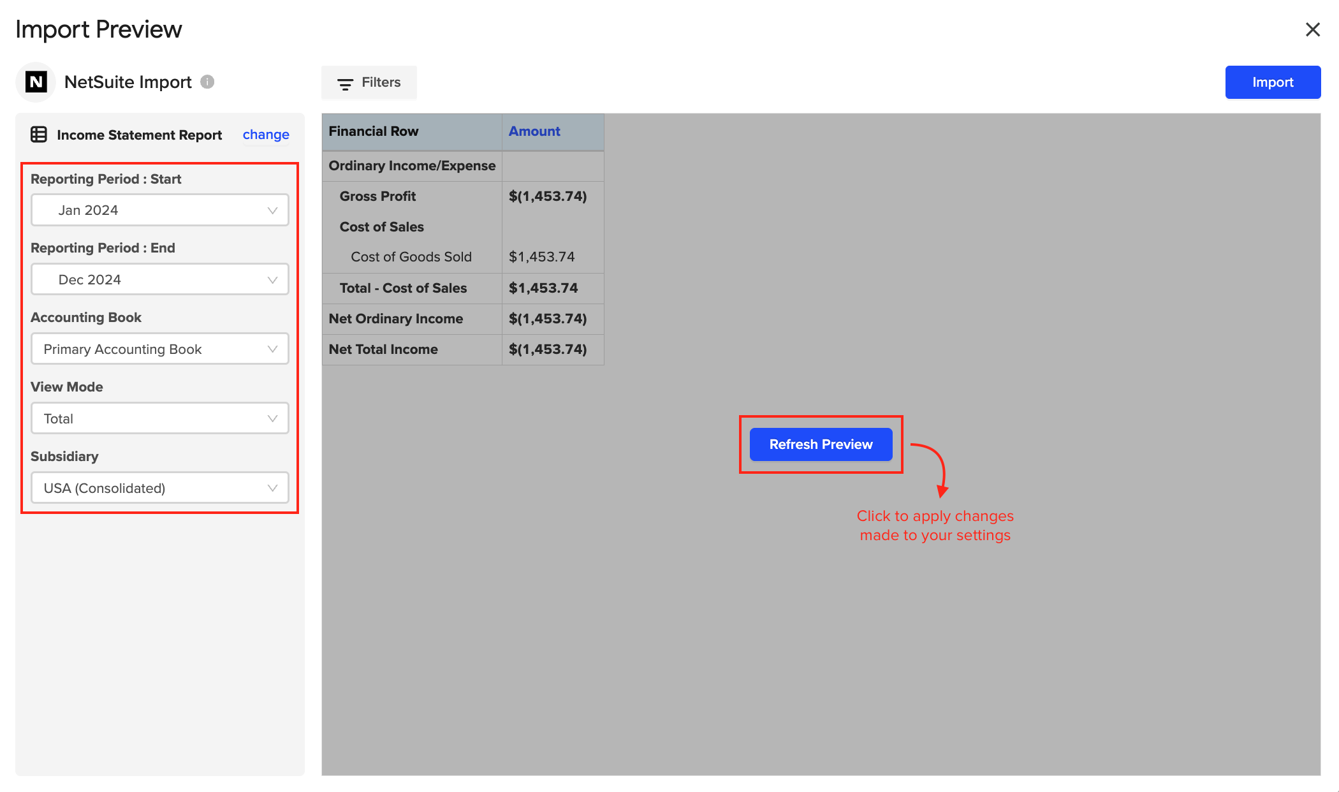Screen dimensions: 1339x792
Task: Click the Refresh Preview button
Action: [821, 444]
